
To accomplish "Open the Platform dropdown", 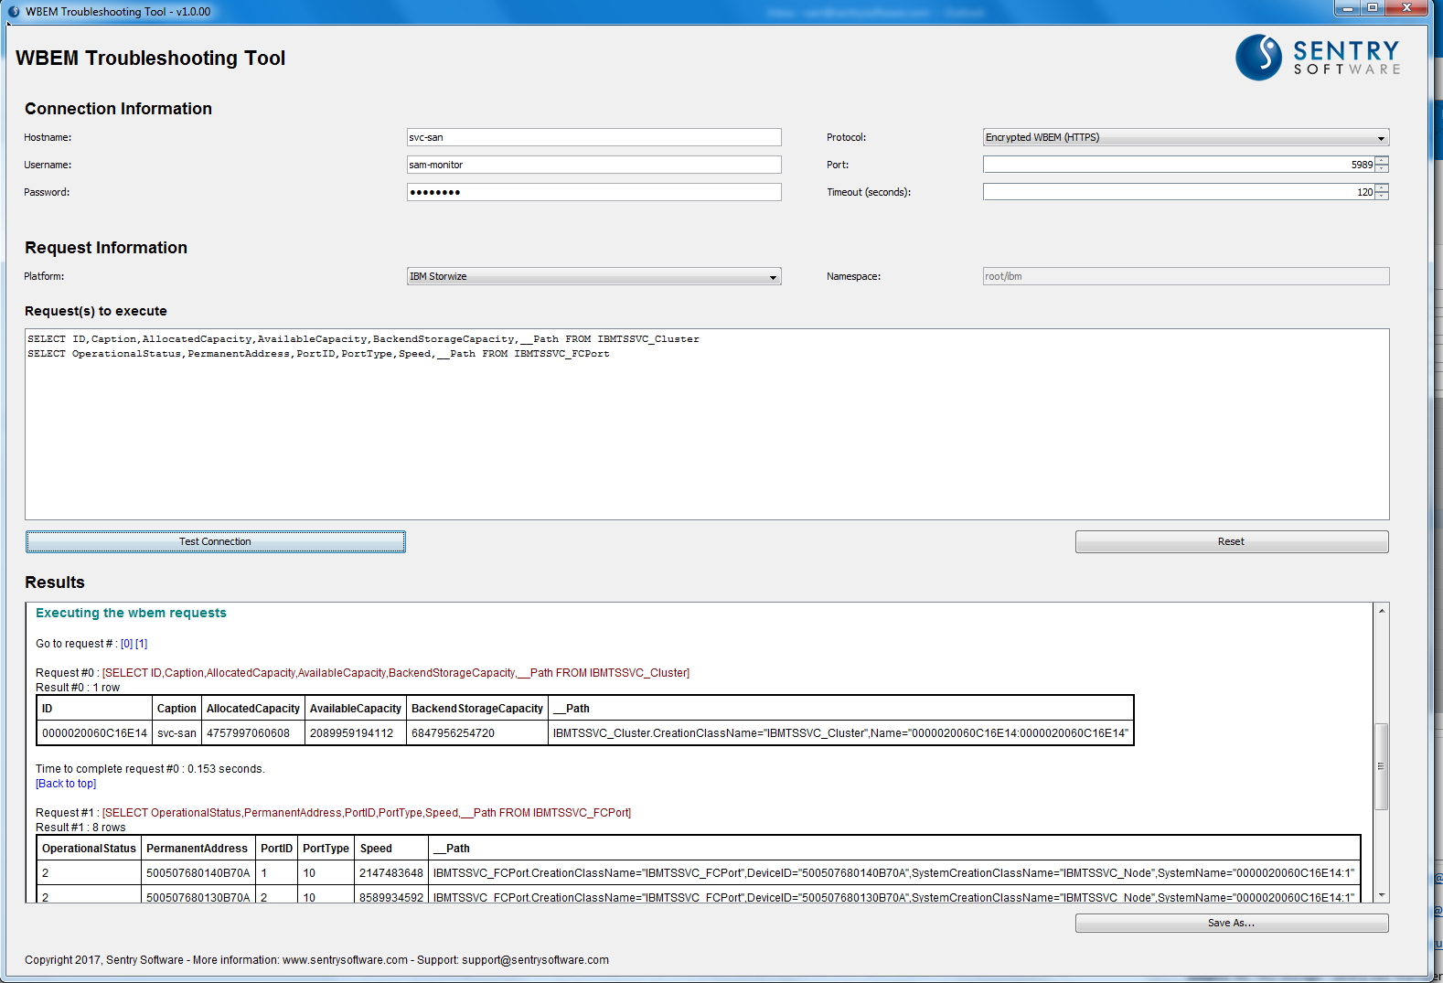I will point(593,276).
